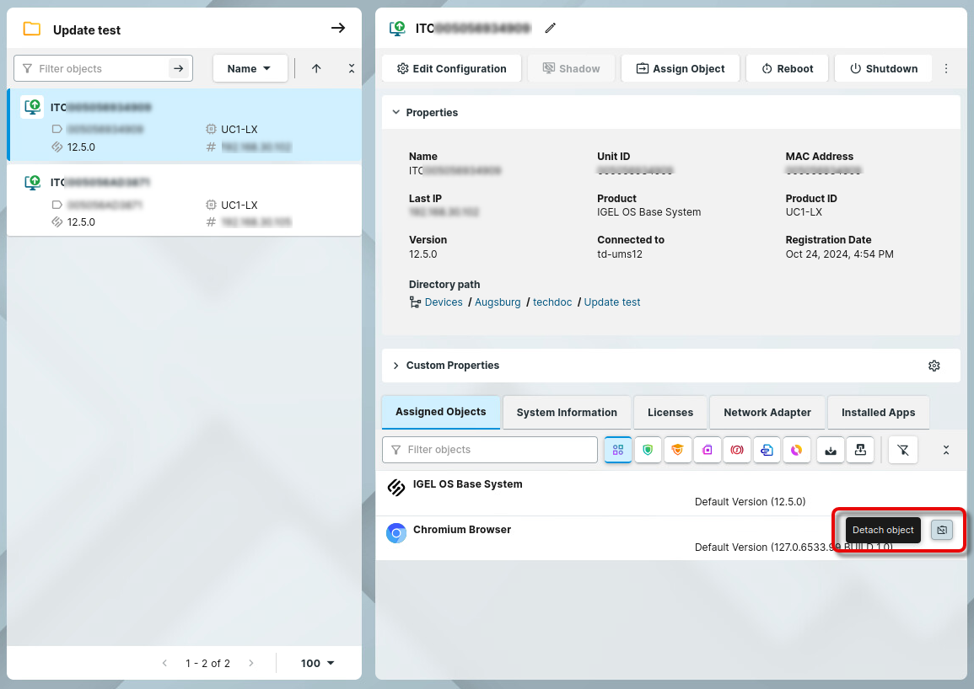Switch to the System Information tab

pos(567,413)
